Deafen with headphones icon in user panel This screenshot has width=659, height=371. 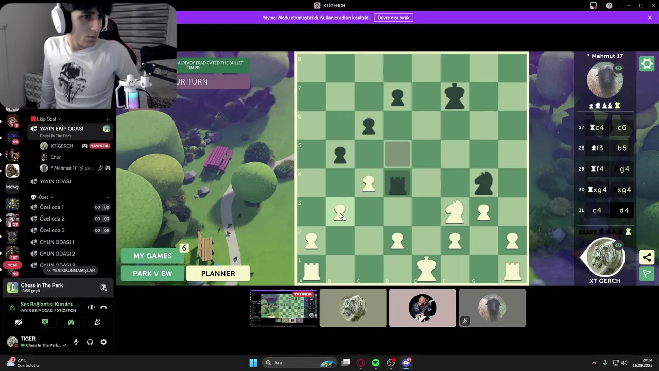point(90,342)
